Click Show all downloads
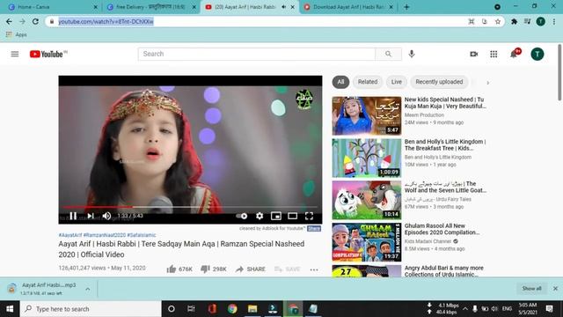This screenshot has width=563, height=317. click(531, 288)
